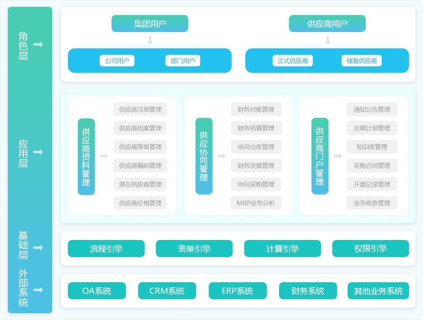Select the 供应商门户管理 vertical label
The image size is (423, 320).
point(320,156)
